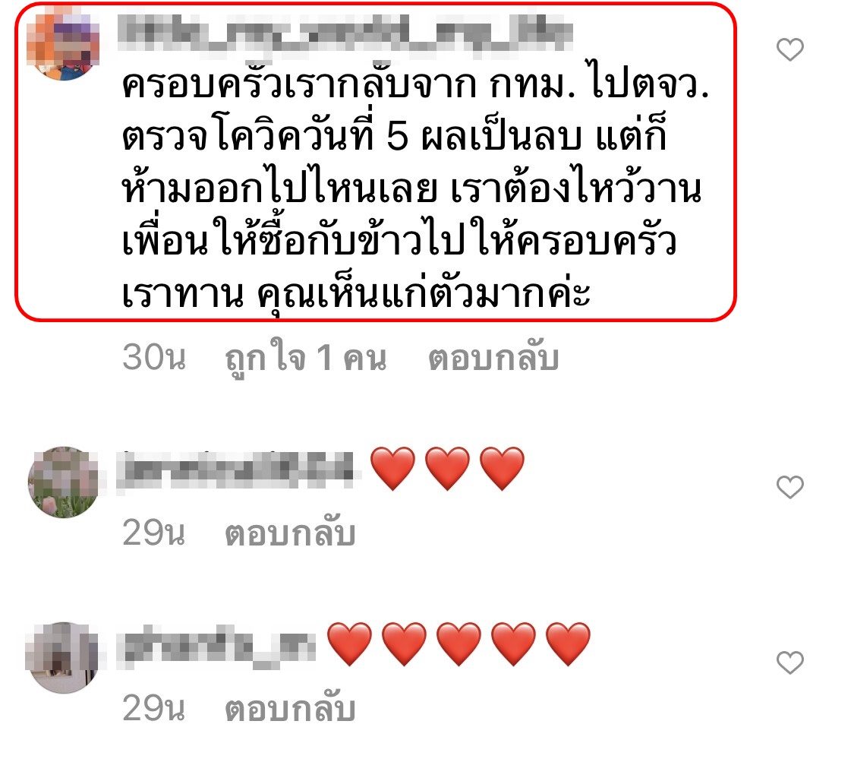Click the last heart emoji in five-hearts comment
The width and height of the screenshot is (854, 759).
tap(568, 644)
